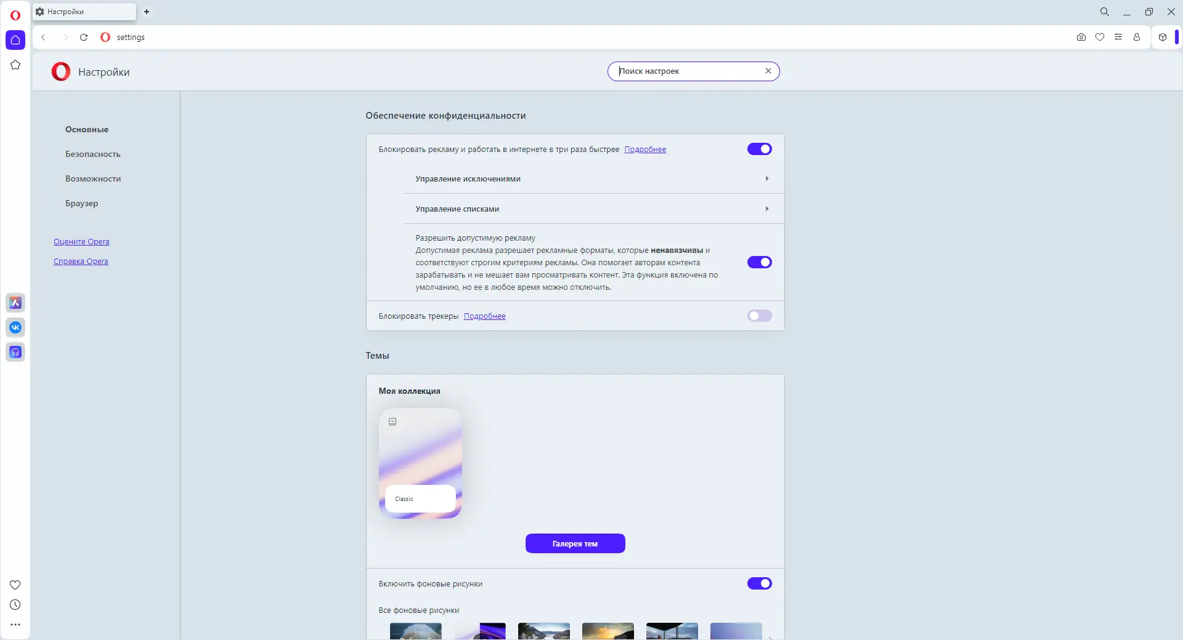Open sidebar options via three dots
Viewport: 1183px width, 640px height.
coord(15,625)
